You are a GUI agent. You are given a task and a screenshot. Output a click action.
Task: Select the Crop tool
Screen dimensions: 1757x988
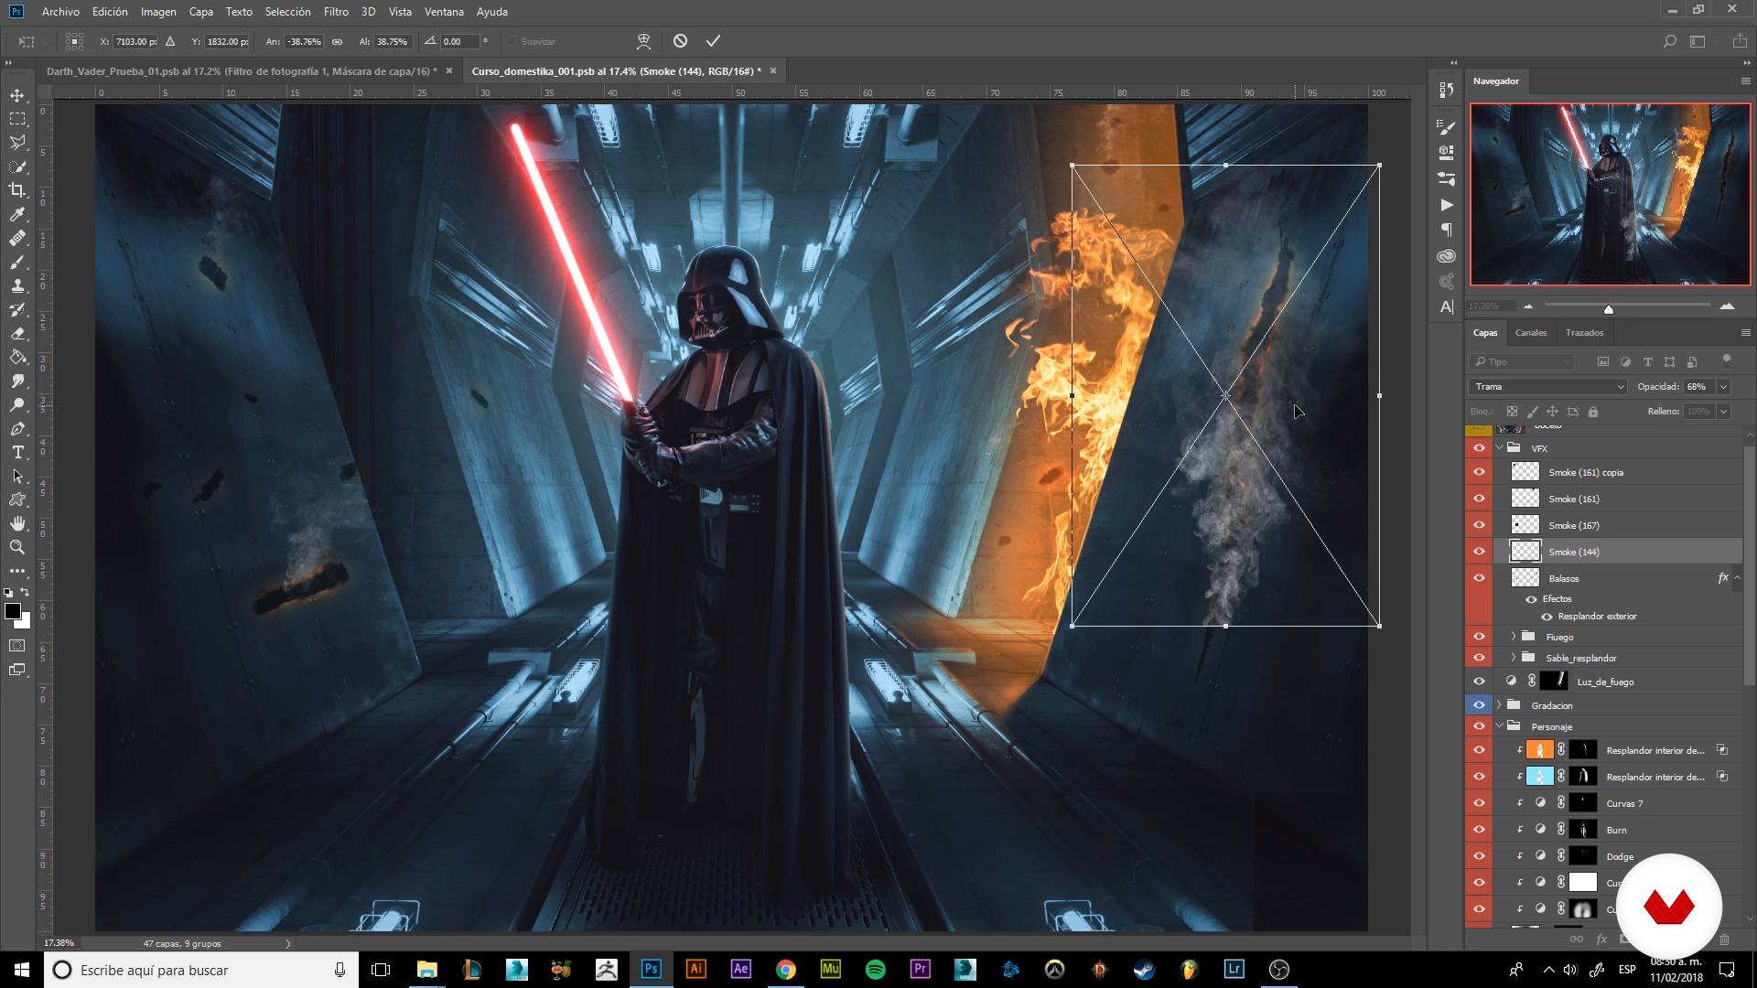(17, 190)
